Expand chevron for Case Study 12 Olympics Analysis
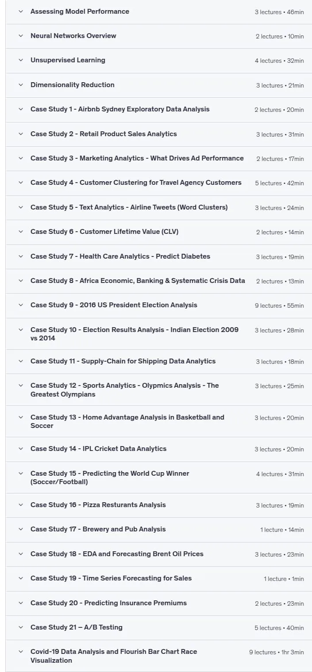Viewport: 312px width, 672px height. tap(20, 386)
